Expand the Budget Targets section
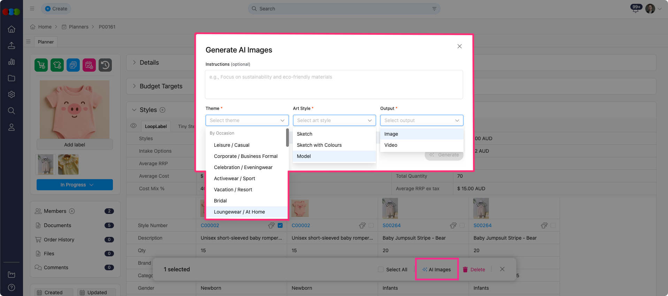 tap(134, 86)
